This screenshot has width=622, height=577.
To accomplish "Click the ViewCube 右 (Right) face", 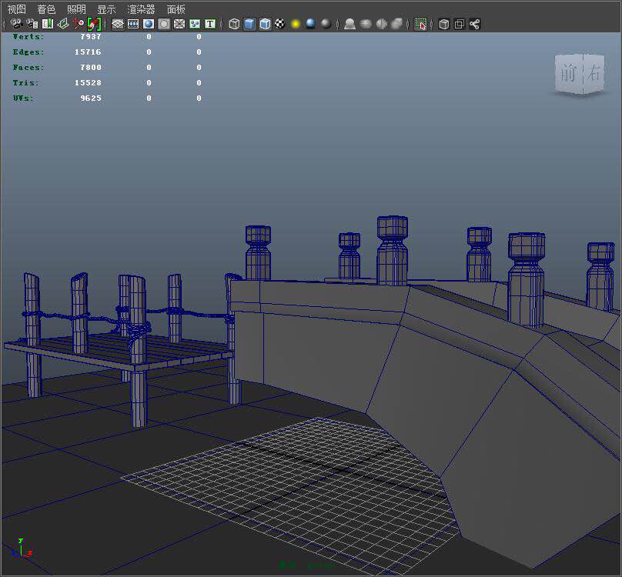I will pyautogui.click(x=594, y=73).
